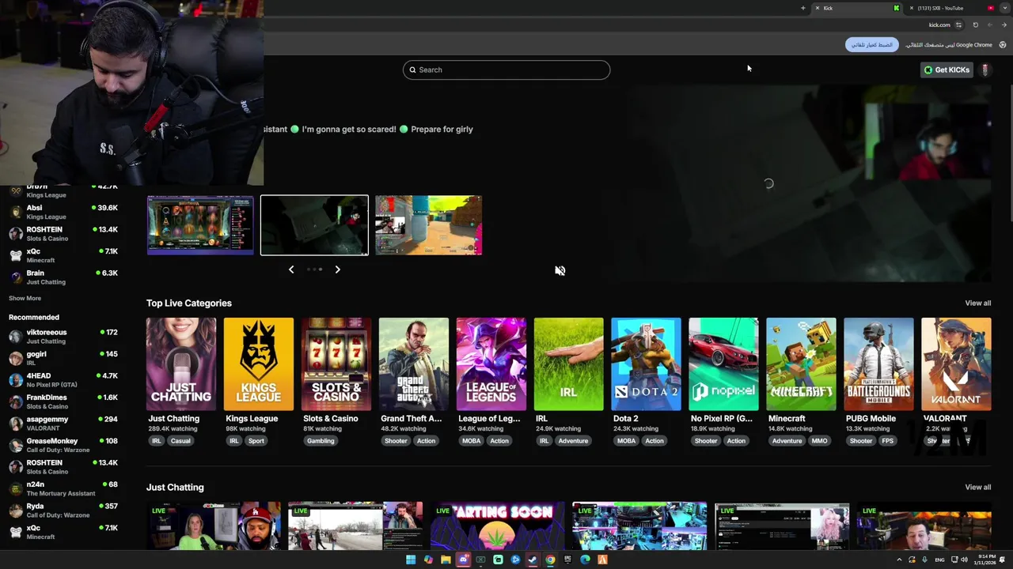
Task: Click the browser forward arrow
Action: pyautogui.click(x=989, y=25)
